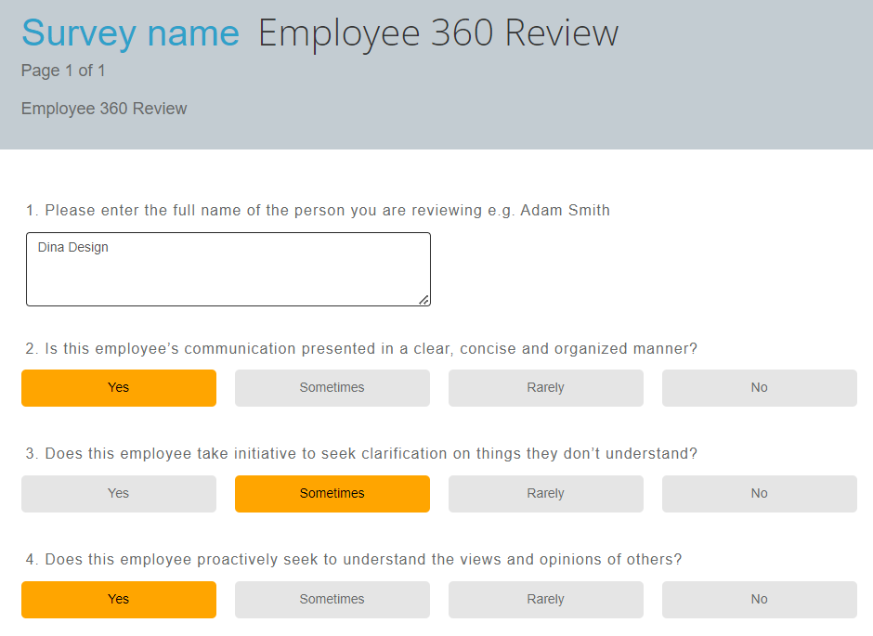Click the "Page 1 of 1" label
The height and width of the screenshot is (636, 873).
click(x=62, y=71)
